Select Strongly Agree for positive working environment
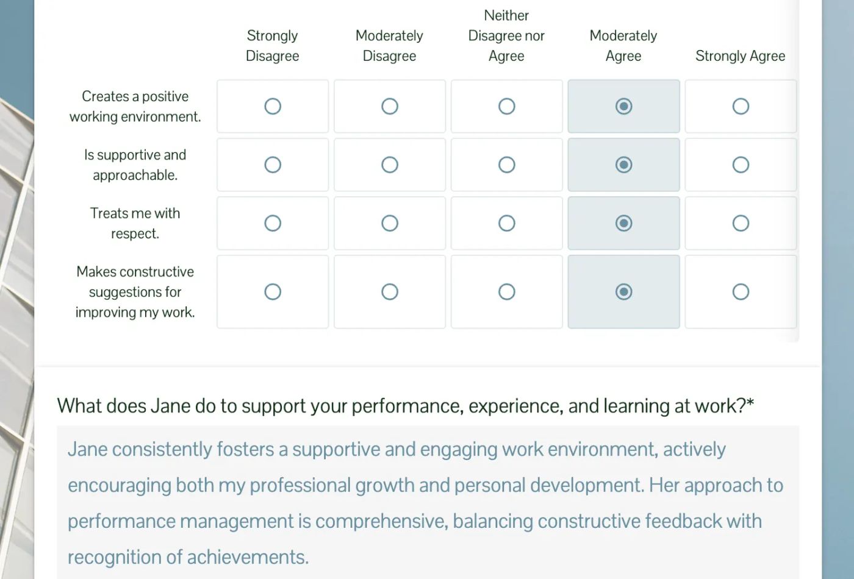The image size is (854, 579). (x=741, y=107)
